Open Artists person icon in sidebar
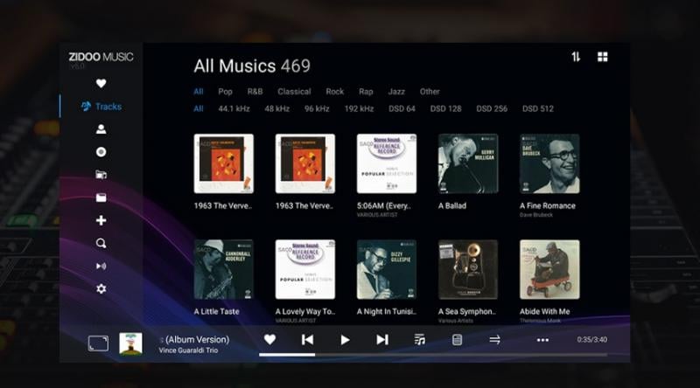The width and height of the screenshot is (700, 388). pos(101,129)
